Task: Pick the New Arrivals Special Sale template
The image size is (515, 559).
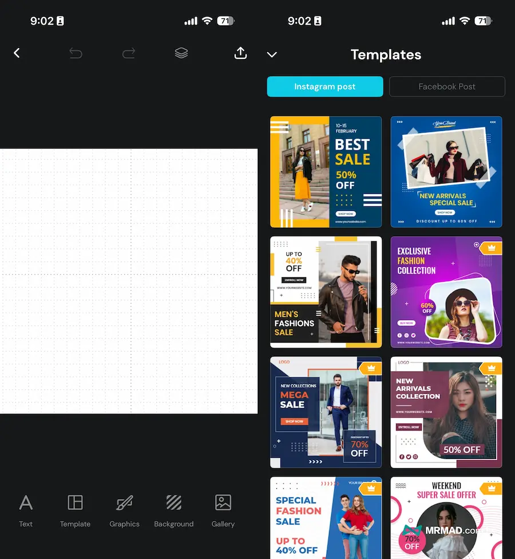Action: click(446, 172)
